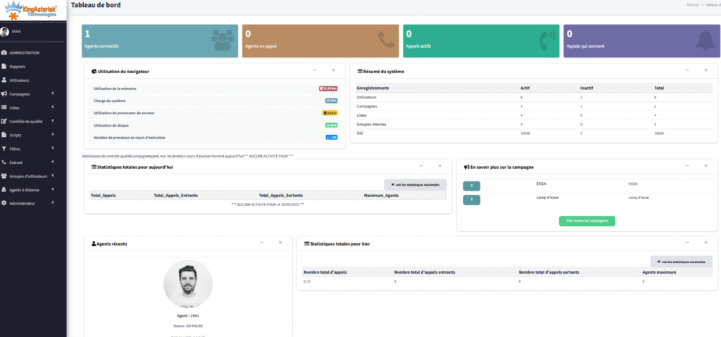The image size is (721, 337).
Task: Expand the Campagnes sidebar submenu
Action: pos(54,94)
